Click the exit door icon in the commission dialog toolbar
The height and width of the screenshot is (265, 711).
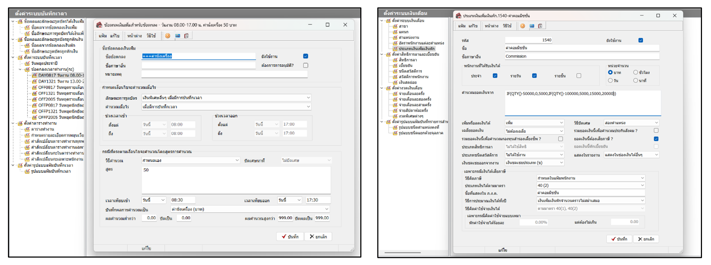click(x=540, y=25)
